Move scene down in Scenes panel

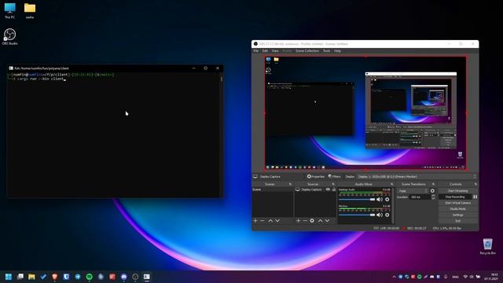277,221
